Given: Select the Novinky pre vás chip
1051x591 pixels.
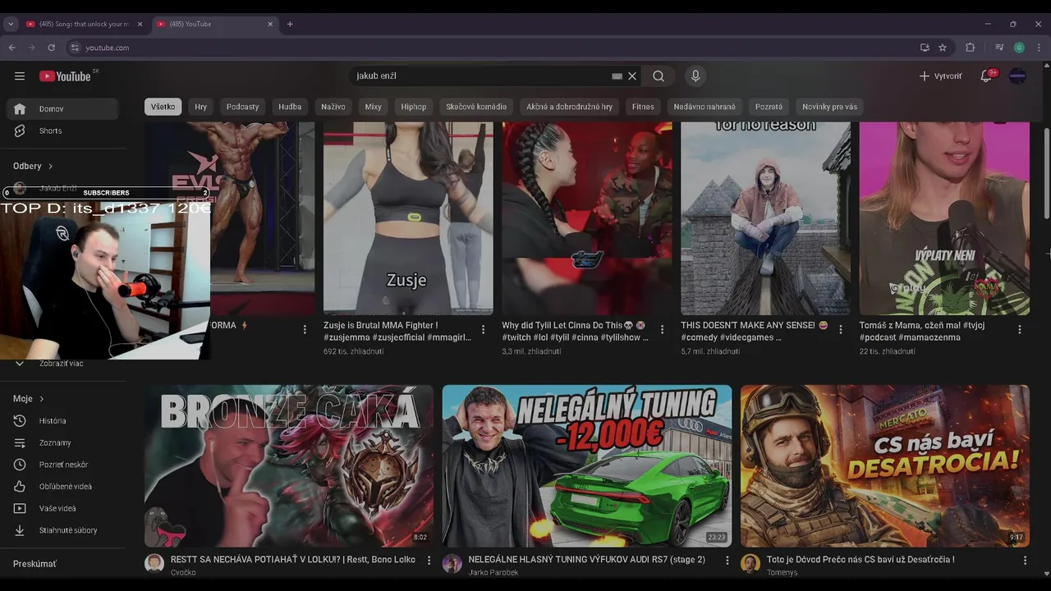Looking at the screenshot, I should (x=829, y=107).
